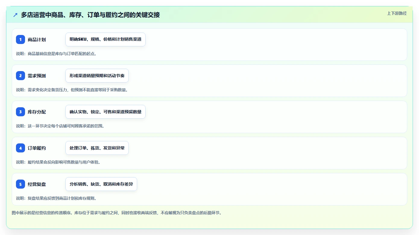Click step badge number 5
Screen dimensions: 419x235
click(20, 184)
